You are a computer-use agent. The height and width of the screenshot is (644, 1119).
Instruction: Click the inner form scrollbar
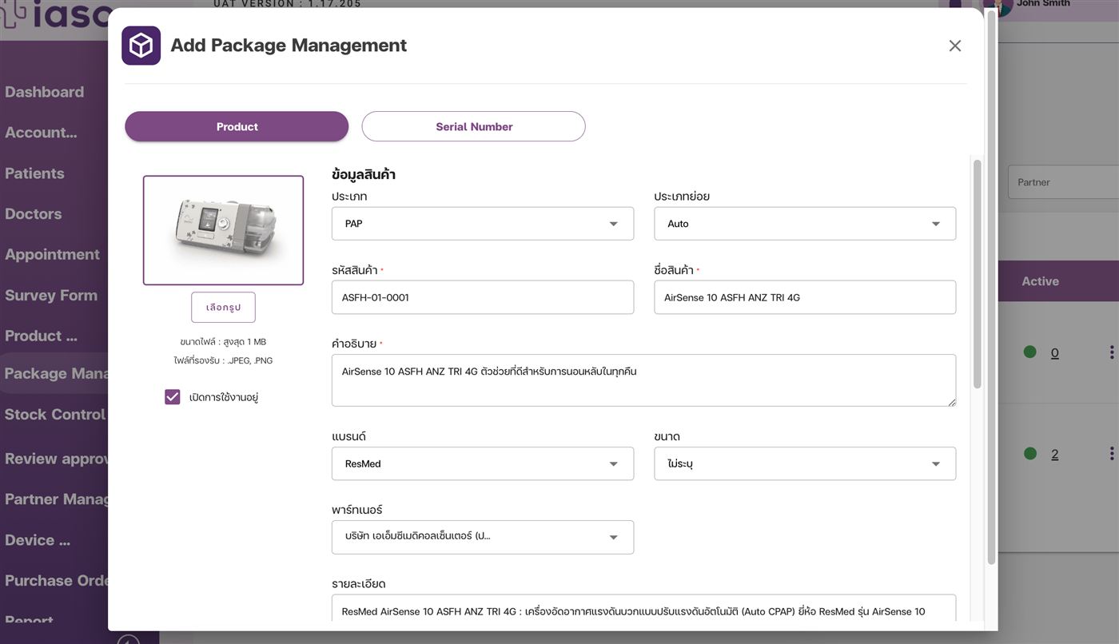click(977, 273)
